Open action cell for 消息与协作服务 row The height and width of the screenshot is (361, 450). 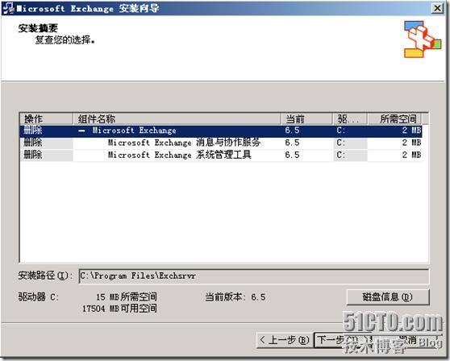coord(46,143)
